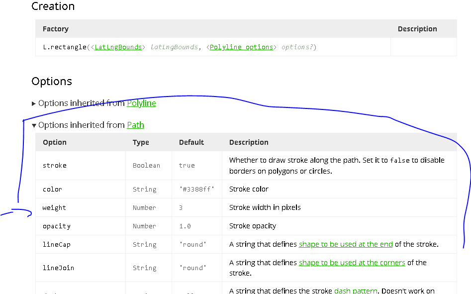Click the color option name
The height and width of the screenshot is (294, 471).
[52, 189]
